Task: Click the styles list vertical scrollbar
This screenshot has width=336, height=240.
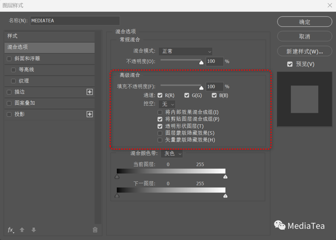Action: 98,127
